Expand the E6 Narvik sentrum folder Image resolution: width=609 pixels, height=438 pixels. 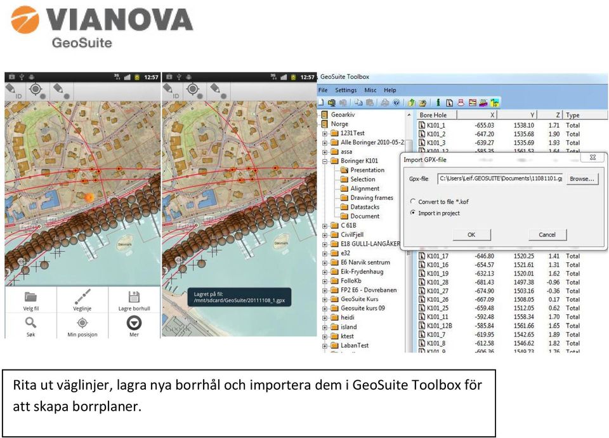(x=325, y=263)
